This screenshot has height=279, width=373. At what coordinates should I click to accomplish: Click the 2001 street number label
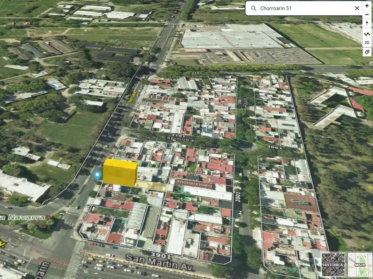point(238,198)
